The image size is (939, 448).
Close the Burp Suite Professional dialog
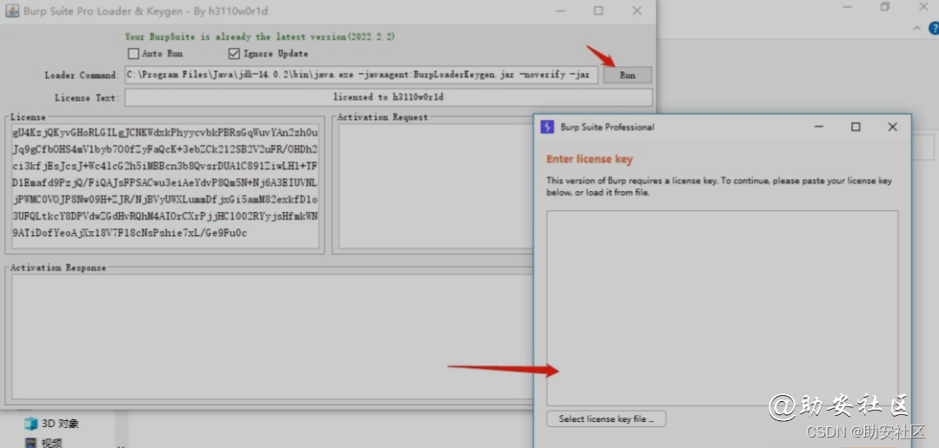(892, 127)
